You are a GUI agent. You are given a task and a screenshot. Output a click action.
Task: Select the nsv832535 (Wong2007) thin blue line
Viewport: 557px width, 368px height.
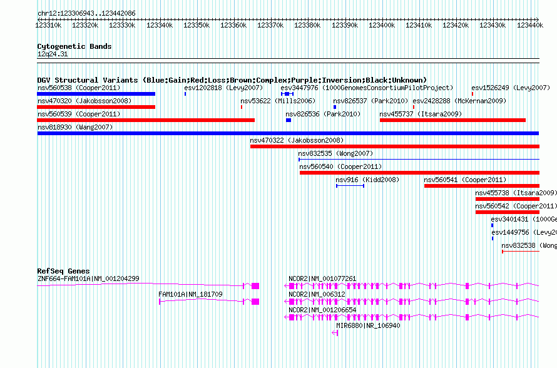pos(419,160)
